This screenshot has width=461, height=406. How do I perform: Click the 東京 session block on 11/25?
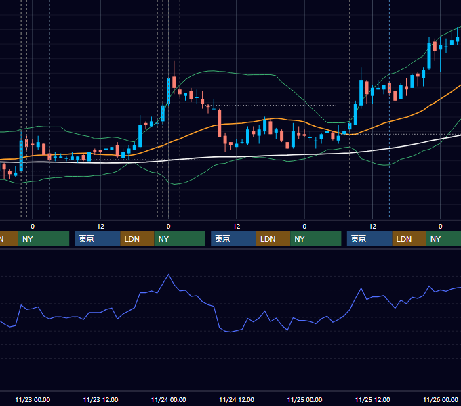coord(369,239)
